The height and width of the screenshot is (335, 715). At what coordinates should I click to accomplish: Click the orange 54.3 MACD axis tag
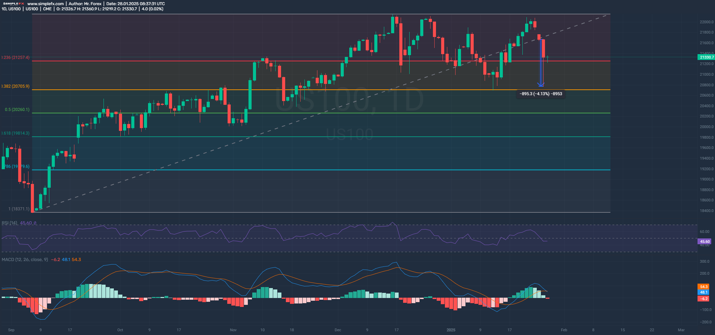tap(704, 287)
